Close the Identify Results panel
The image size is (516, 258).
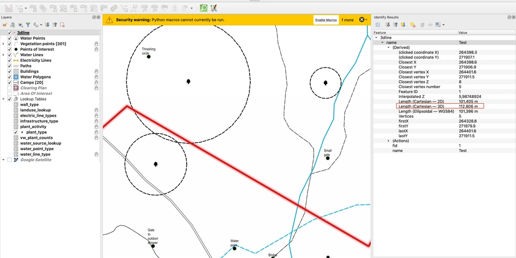(513, 17)
